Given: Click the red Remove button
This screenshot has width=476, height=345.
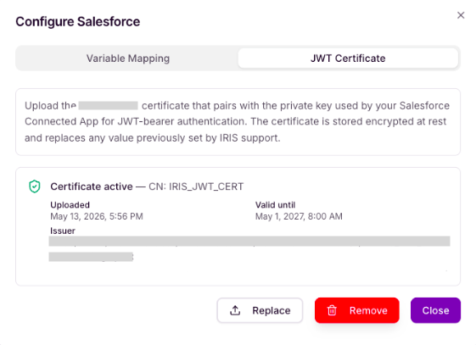Looking at the screenshot, I should click(357, 310).
